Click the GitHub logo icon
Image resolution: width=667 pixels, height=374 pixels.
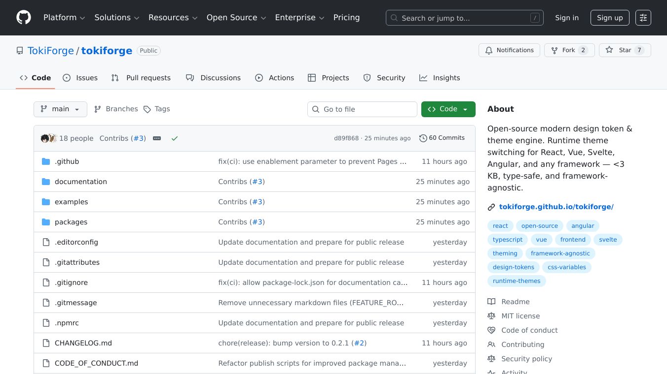[x=24, y=18]
